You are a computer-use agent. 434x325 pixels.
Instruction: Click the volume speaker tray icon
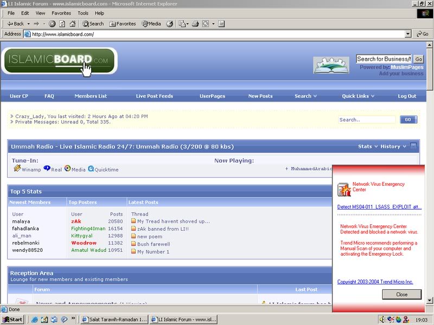382,320
